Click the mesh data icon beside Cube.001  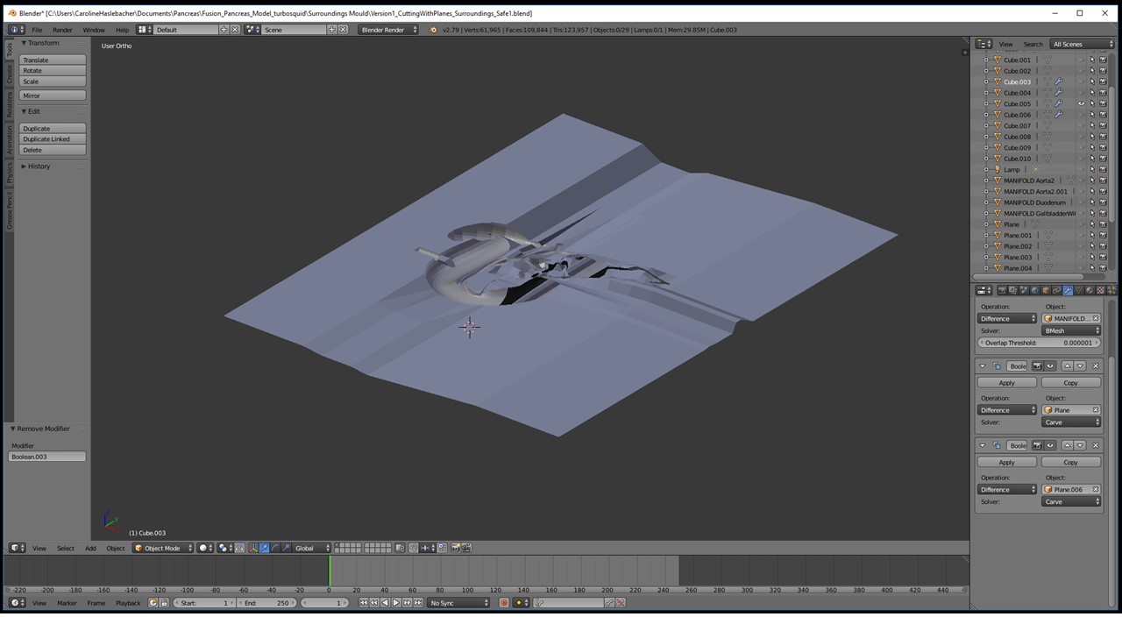pyautogui.click(x=1047, y=60)
